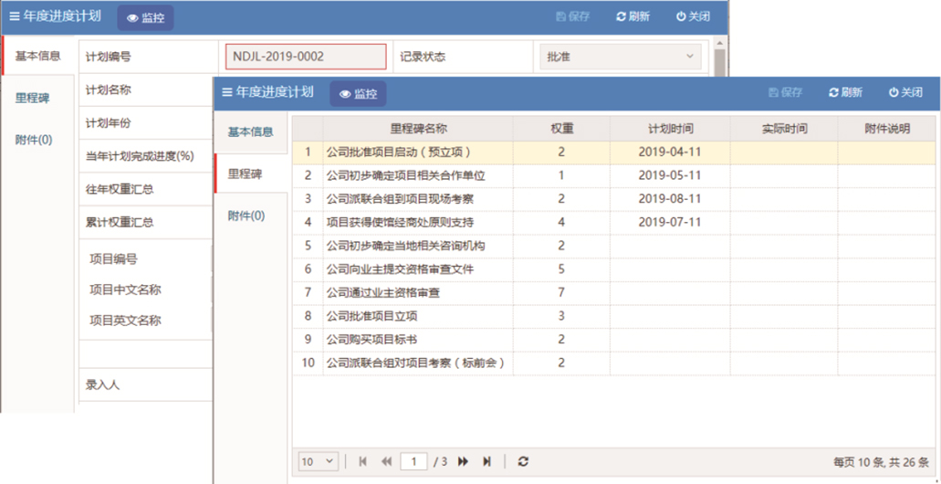The height and width of the screenshot is (484, 941).
Task: Open the page size dropdown showing 10
Action: [319, 462]
